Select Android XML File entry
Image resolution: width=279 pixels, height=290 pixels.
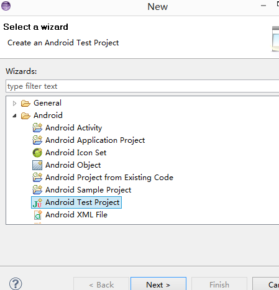point(76,215)
